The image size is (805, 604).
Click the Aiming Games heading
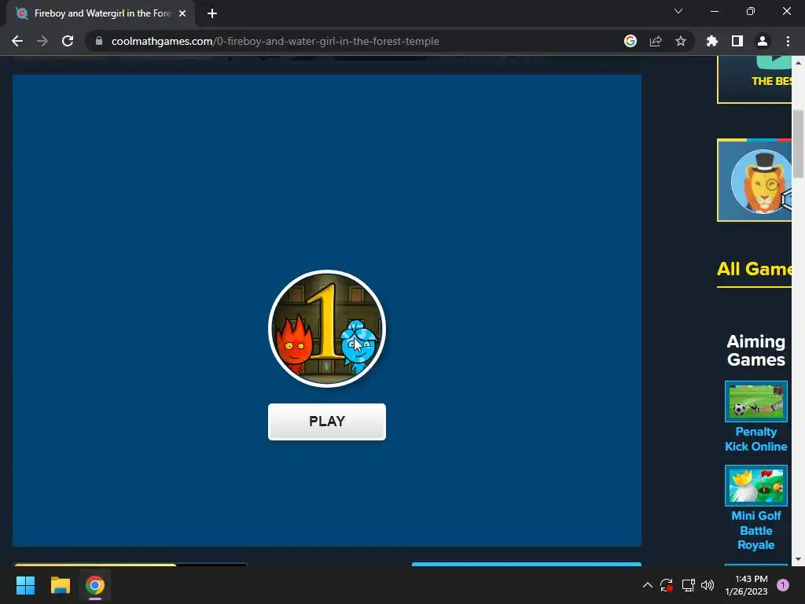[x=755, y=351]
